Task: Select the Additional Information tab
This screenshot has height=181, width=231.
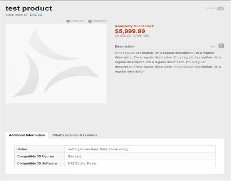Action: click(x=27, y=135)
